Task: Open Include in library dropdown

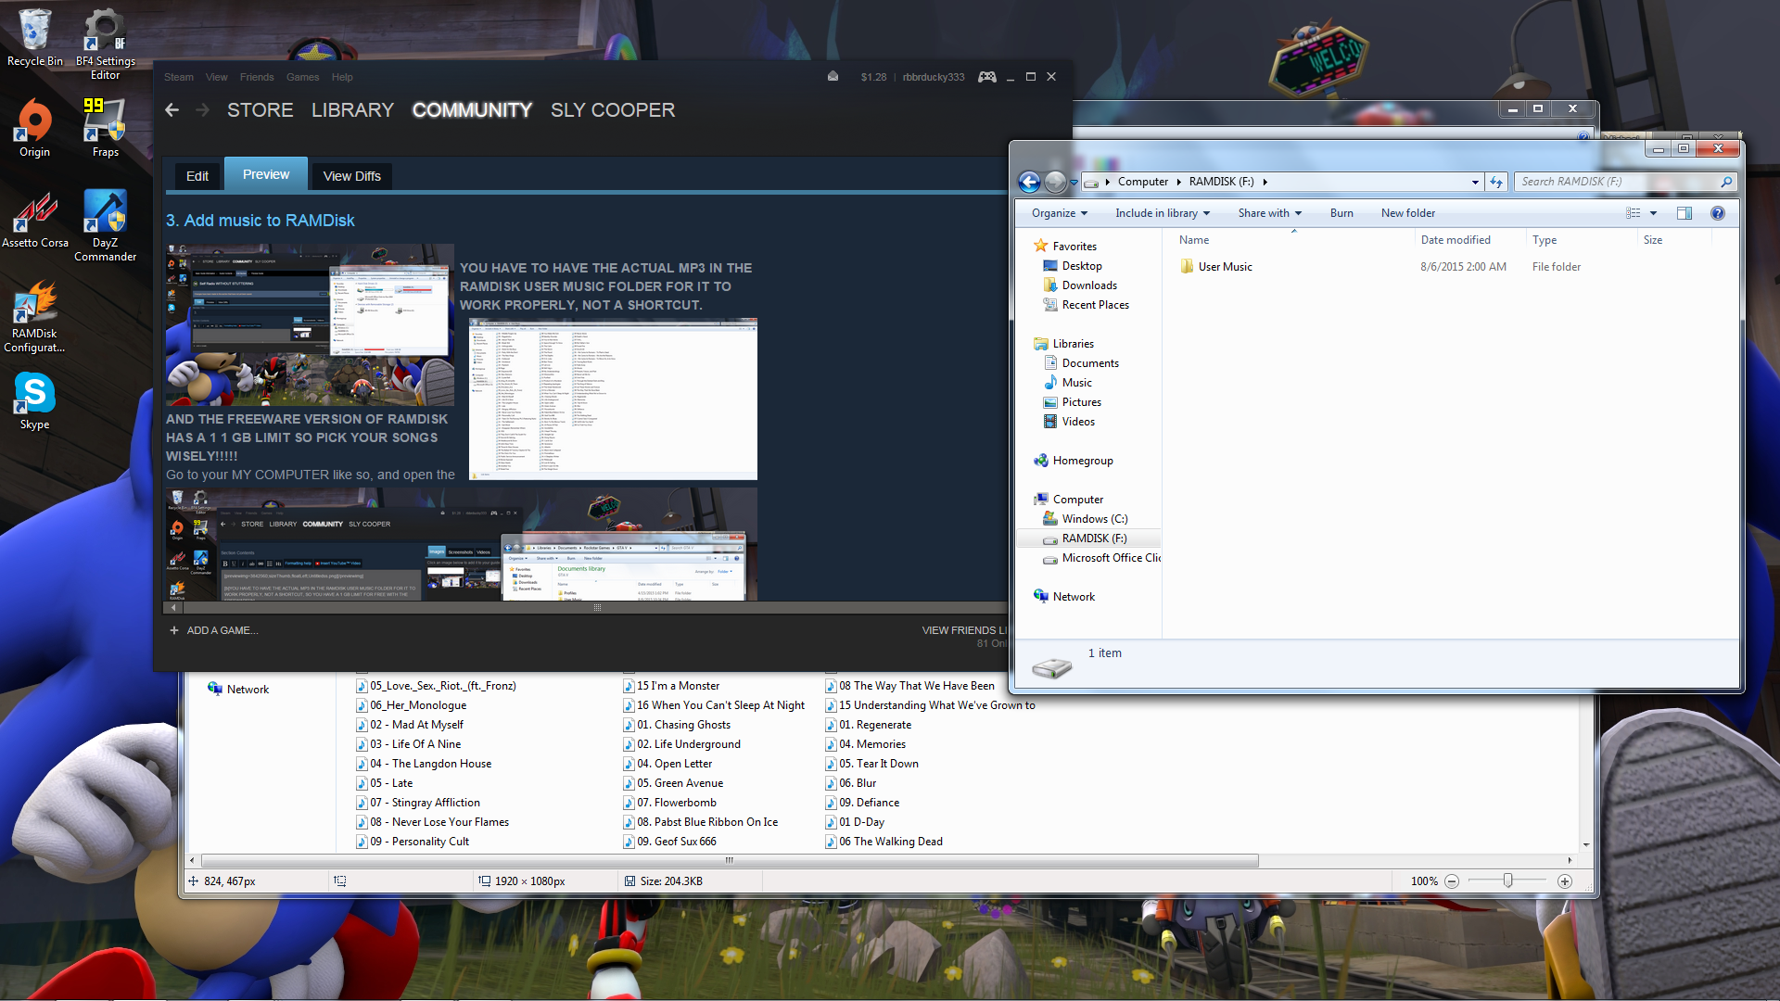Action: tap(1163, 213)
